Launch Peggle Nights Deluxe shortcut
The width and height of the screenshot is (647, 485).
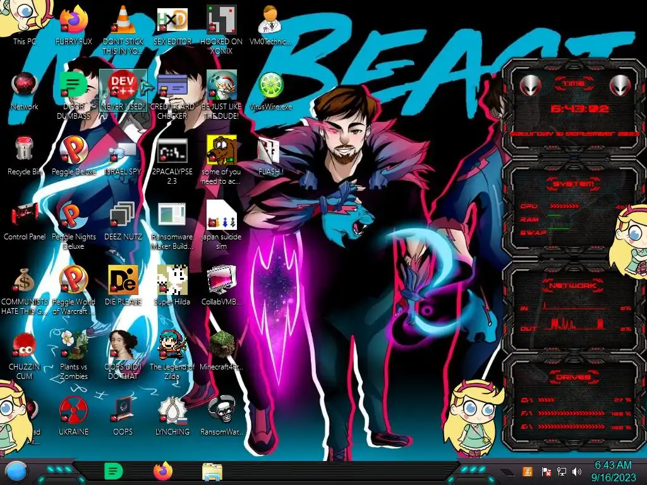click(73, 226)
